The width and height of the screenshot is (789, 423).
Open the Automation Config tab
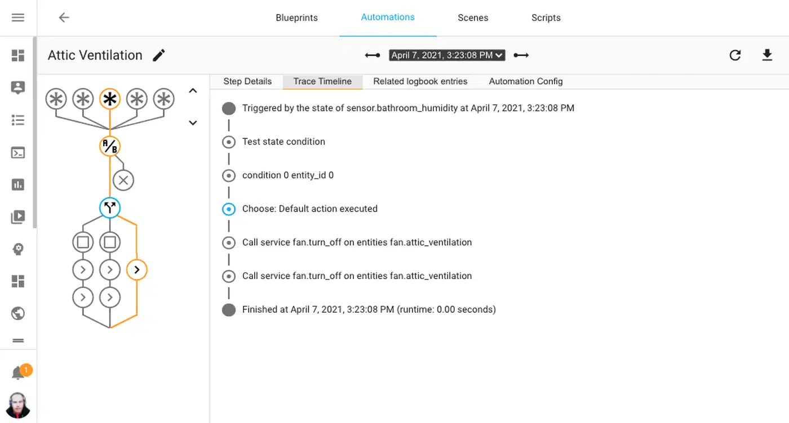click(525, 82)
